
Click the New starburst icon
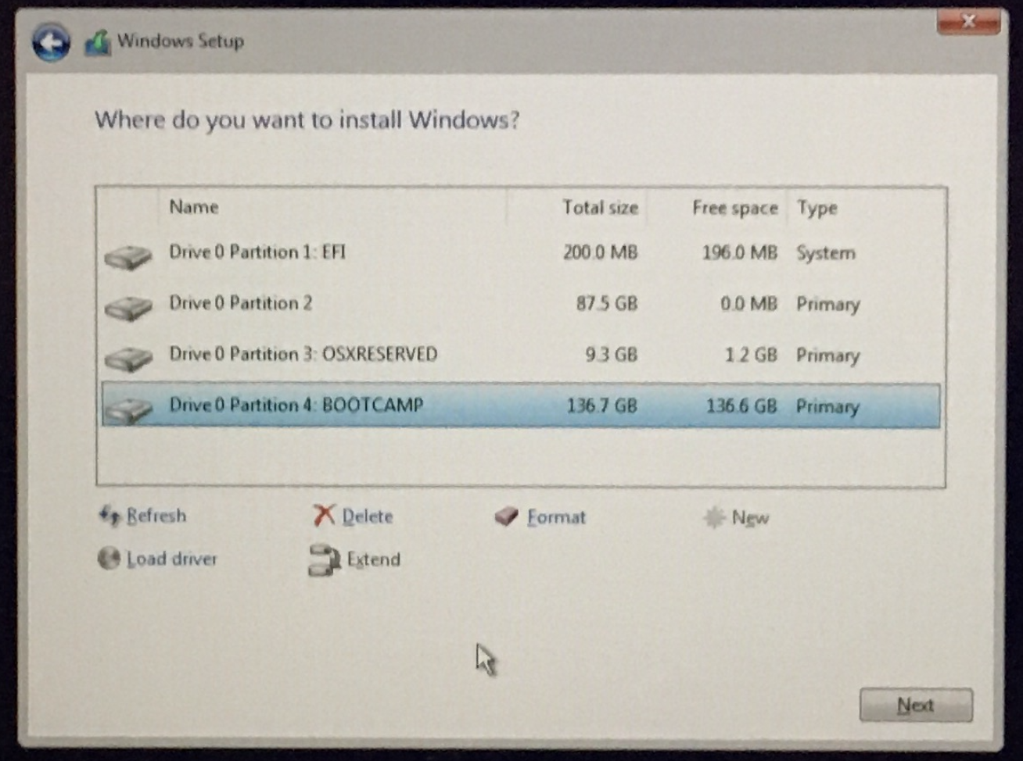pos(714,517)
